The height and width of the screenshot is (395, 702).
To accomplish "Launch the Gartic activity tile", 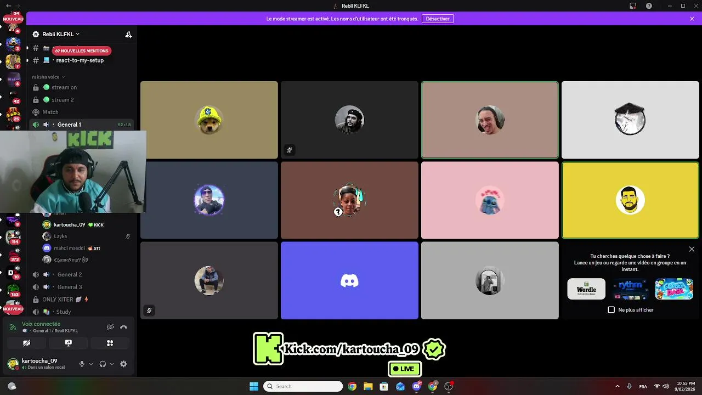I will [x=674, y=289].
